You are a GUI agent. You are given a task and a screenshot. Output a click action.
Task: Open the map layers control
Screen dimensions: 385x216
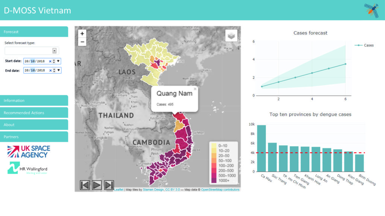tap(231, 36)
